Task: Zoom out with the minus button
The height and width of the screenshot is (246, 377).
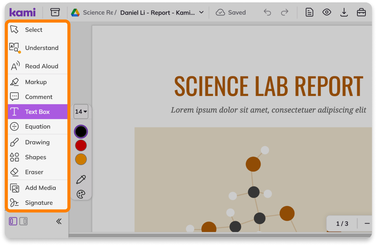Action: 367,223
